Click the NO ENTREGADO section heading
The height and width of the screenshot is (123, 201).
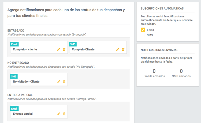tap(18, 63)
